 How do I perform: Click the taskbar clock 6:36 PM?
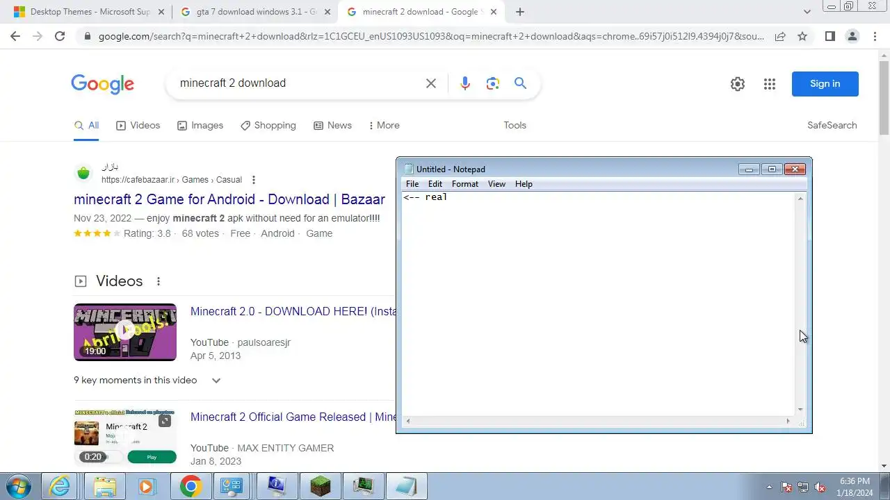click(x=855, y=487)
